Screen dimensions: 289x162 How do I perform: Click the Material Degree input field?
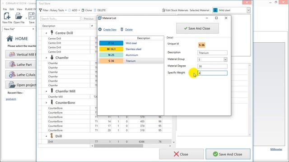tap(212, 66)
